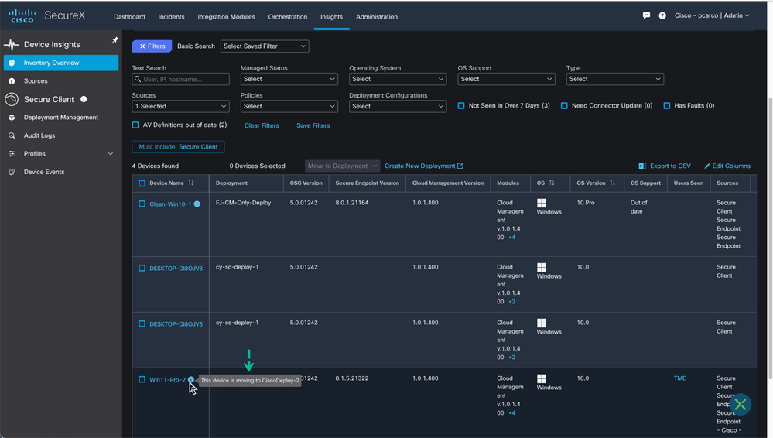773x438 pixels.
Task: Click info icon next to Clean-Win10-1
Action: 197,204
